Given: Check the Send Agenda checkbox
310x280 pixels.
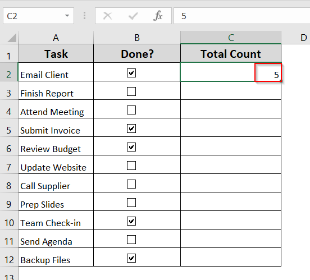Looking at the screenshot, I should coord(131,240).
